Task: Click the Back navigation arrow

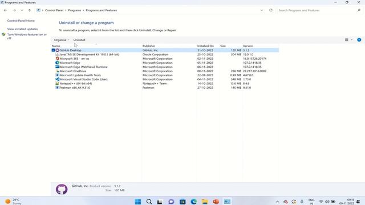Action: (x=5, y=10)
